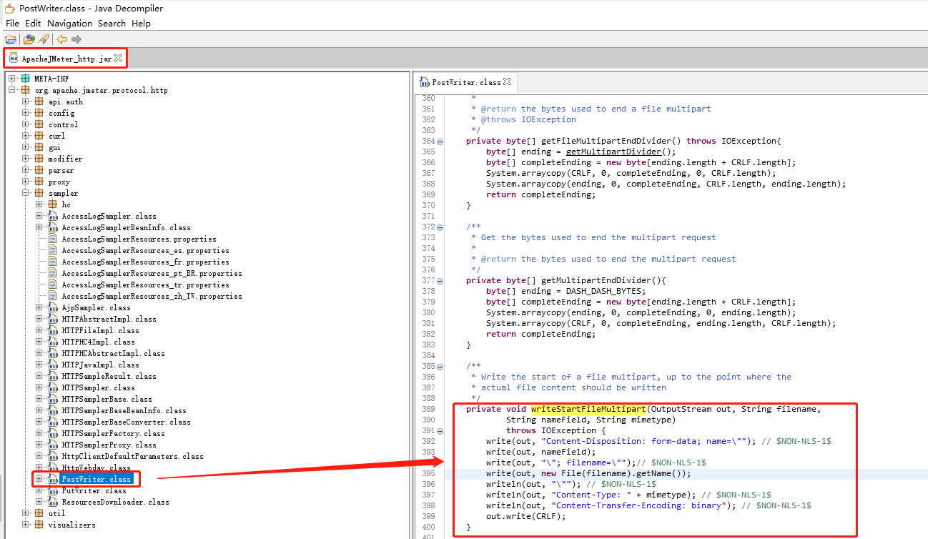The height and width of the screenshot is (539, 928).
Task: Open the Help menu
Action: click(x=141, y=24)
